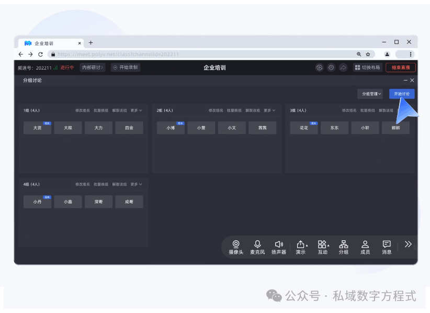Open the 消息 message panel
This screenshot has width=430, height=313.
pyautogui.click(x=386, y=246)
